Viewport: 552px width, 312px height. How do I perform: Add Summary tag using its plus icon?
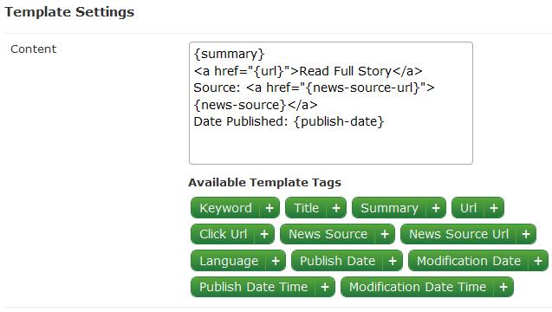tap(436, 208)
